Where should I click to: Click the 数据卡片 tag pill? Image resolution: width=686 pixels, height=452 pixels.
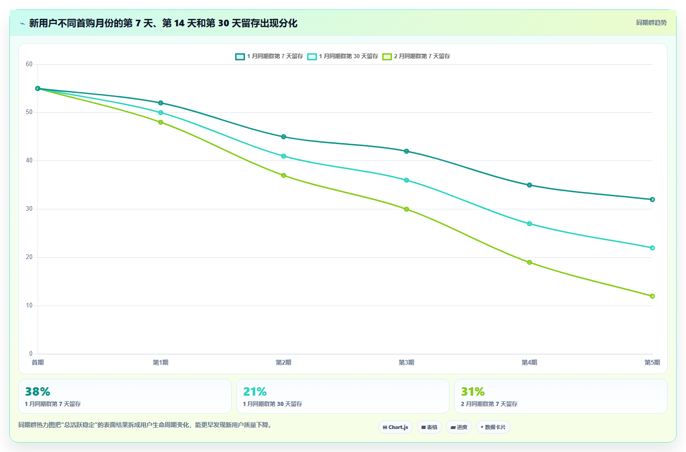[493, 427]
